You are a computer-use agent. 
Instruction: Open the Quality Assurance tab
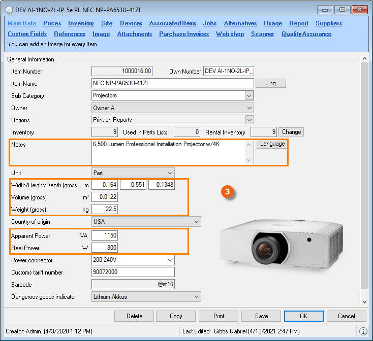click(306, 34)
